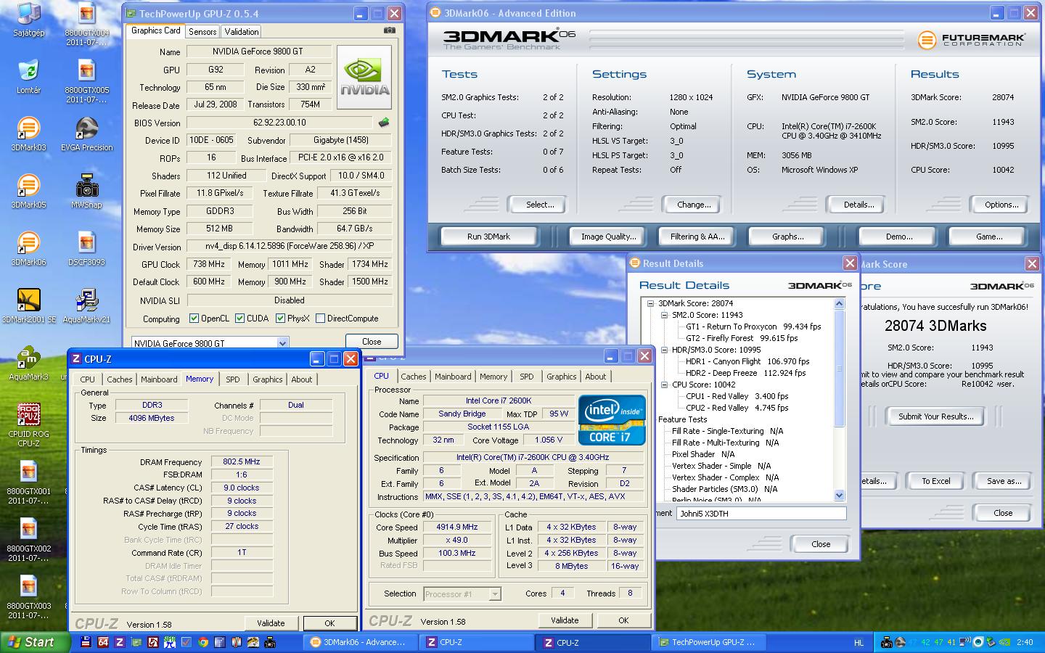
Task: Click the Submit Your Results button
Action: tap(935, 416)
